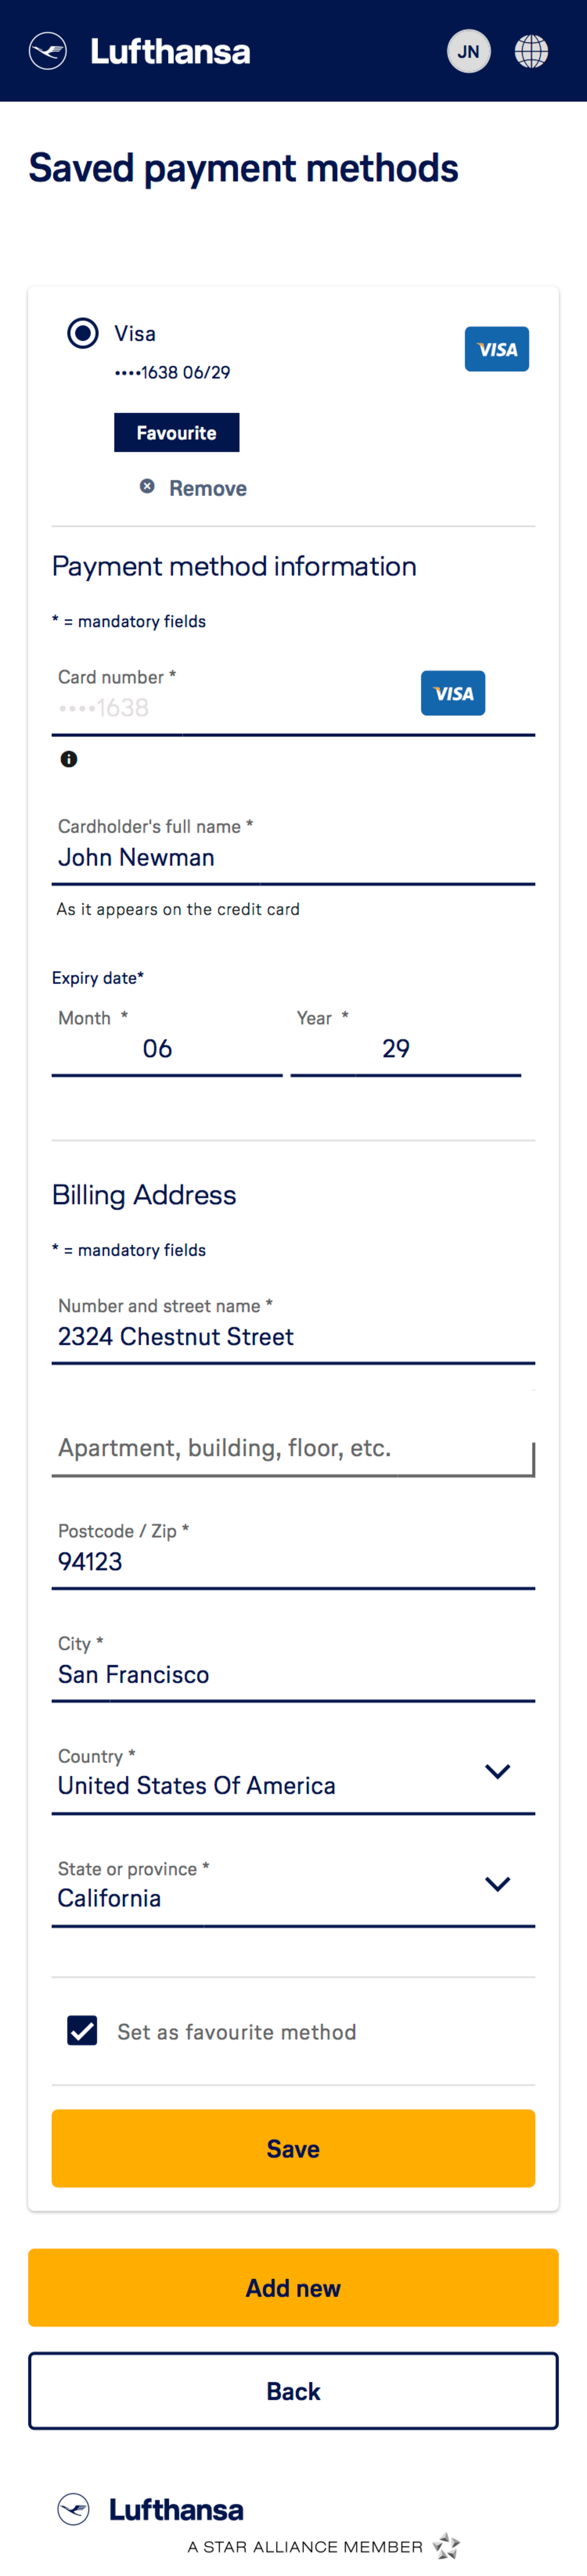Viewport: 587px width, 2576px height.
Task: Click the Star Alliance emblem in the footer
Action: click(446, 2546)
